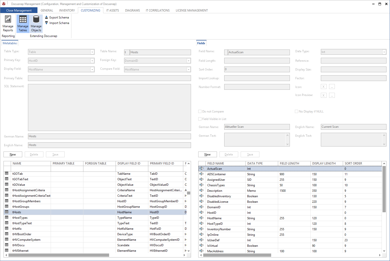
Task: Toggle Field Visible in List checkbox
Action: coord(200,119)
